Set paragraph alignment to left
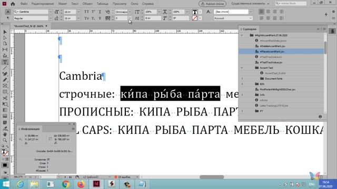 [261, 12]
